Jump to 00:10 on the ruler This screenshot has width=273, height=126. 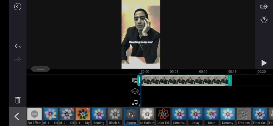[203, 72]
